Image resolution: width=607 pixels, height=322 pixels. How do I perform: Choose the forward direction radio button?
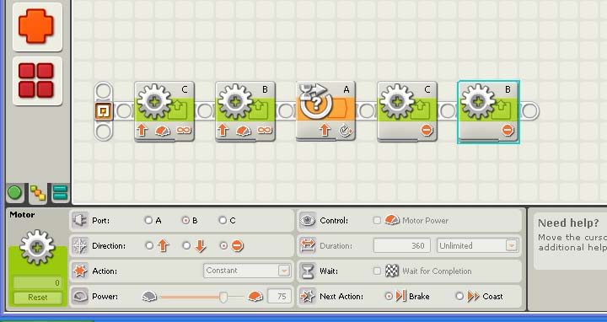tap(149, 245)
